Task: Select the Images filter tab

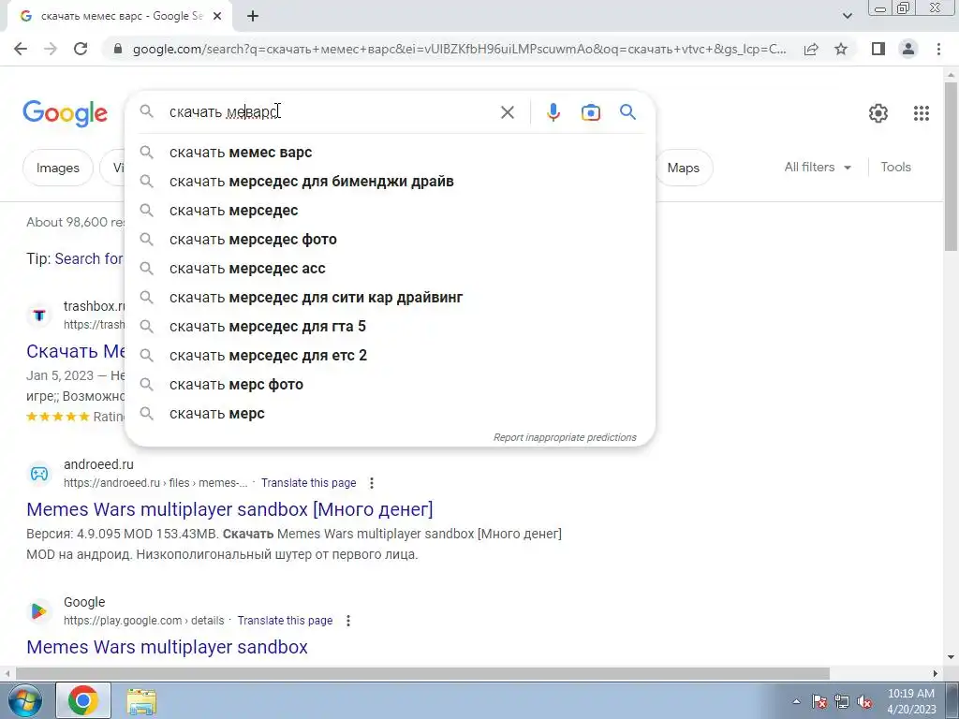Action: (58, 168)
